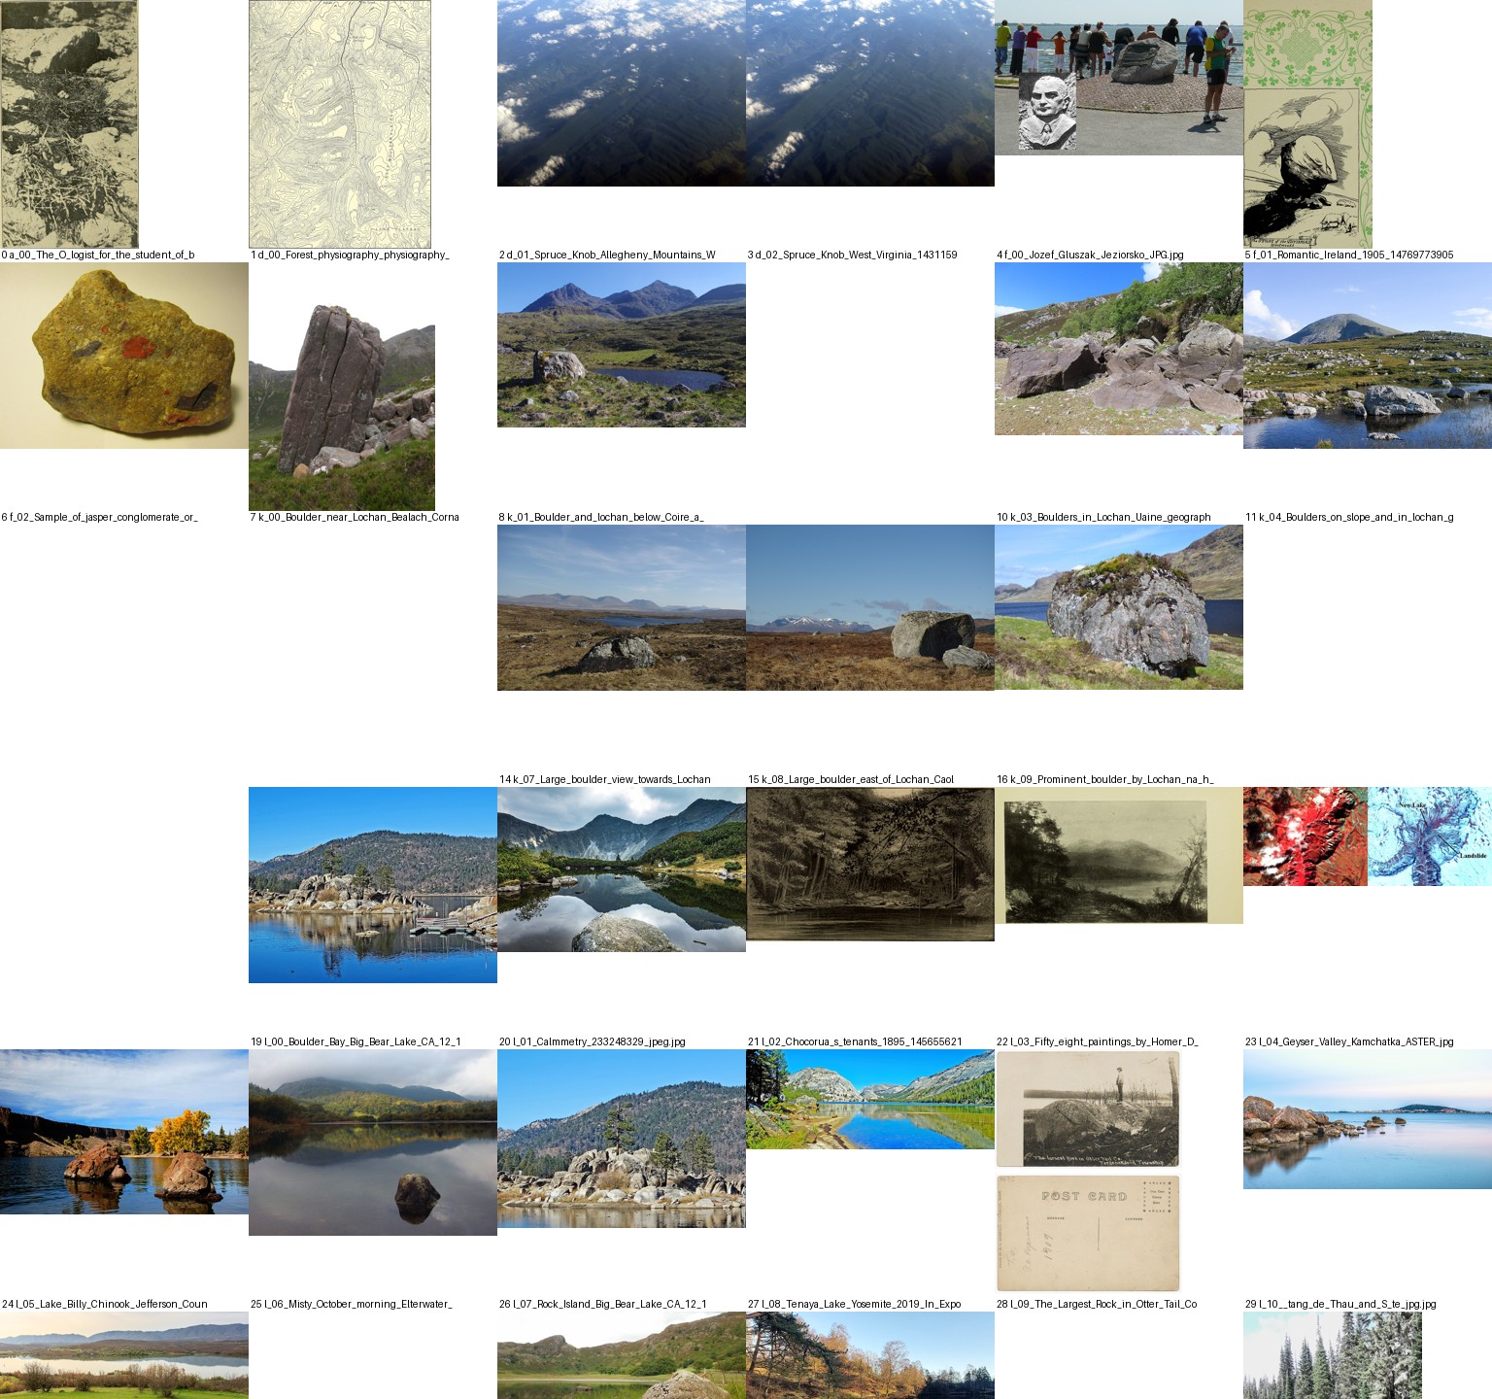The height and width of the screenshot is (1399, 1492).
Task: Click caption '5 f_01_Romantic_Ireland_1905_14769773905'
Action: click(x=1349, y=255)
